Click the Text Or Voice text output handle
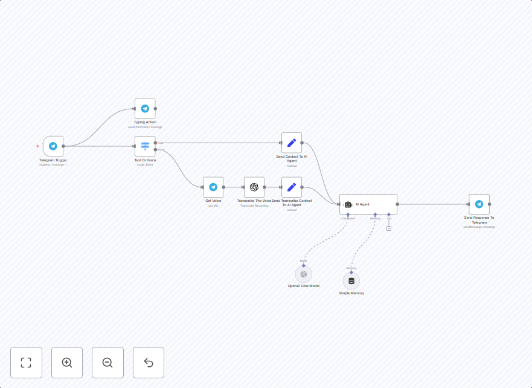Viewport: 532px width, 388px height. tap(155, 143)
